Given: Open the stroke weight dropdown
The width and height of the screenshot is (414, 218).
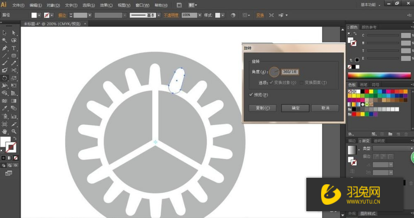Looking at the screenshot, I should tap(90, 15).
